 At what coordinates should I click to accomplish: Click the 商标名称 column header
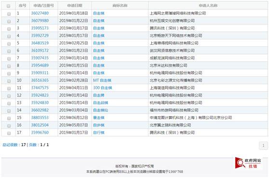(120, 6)
